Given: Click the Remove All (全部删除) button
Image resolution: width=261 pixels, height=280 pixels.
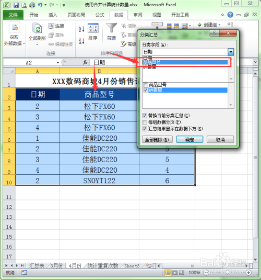Looking at the screenshot, I should [157, 139].
